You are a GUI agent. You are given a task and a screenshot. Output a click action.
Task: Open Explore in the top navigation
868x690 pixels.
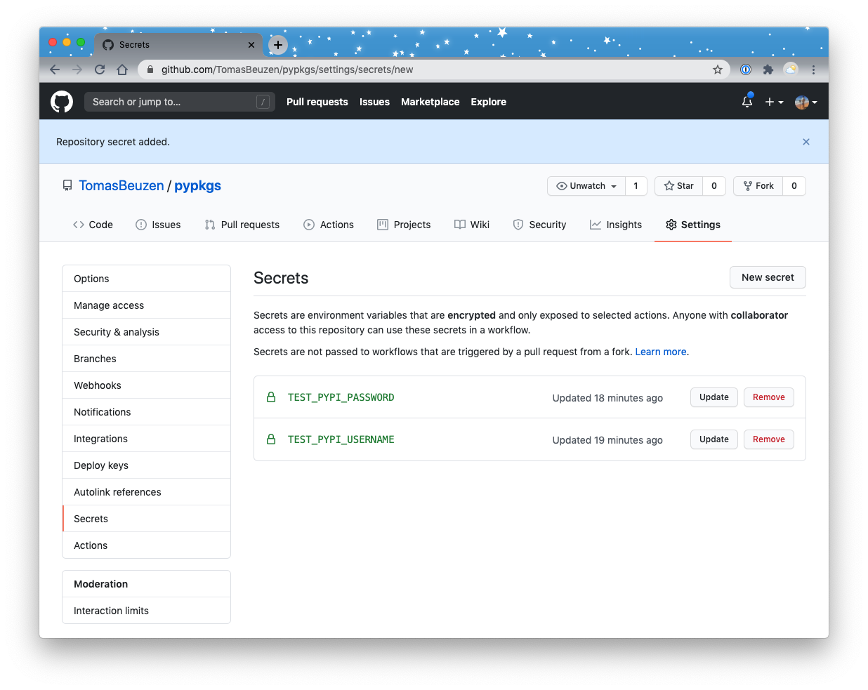click(489, 102)
